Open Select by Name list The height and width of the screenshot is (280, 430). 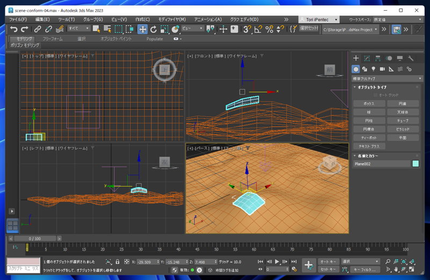(107, 29)
